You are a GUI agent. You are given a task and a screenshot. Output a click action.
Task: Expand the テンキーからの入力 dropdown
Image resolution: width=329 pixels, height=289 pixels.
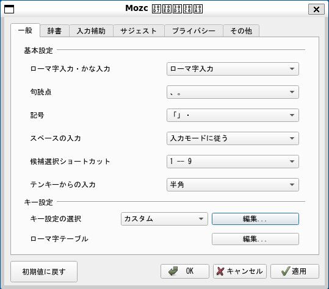(x=233, y=185)
